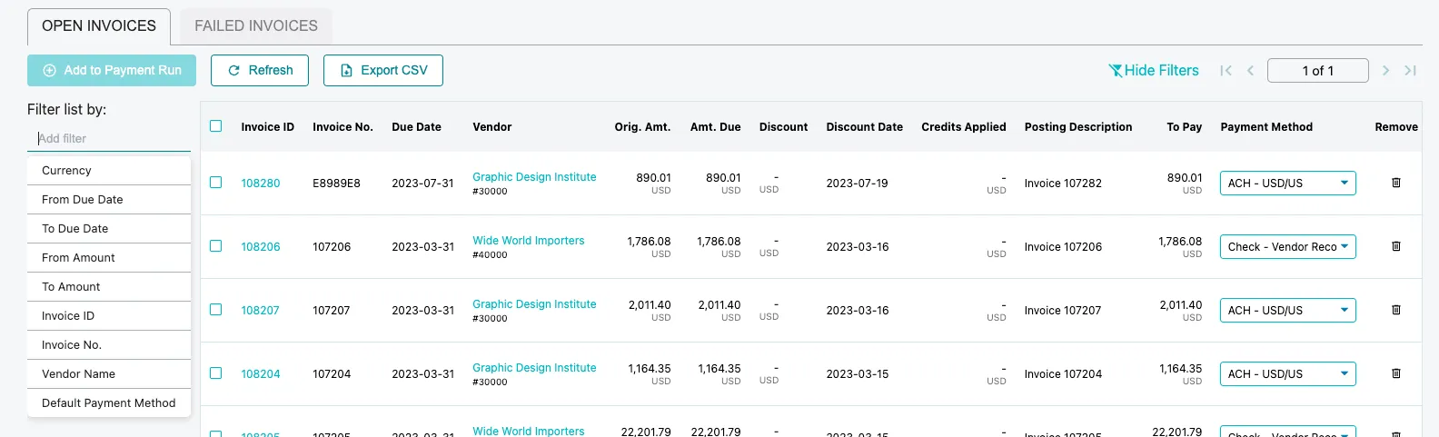Image resolution: width=1439 pixels, height=437 pixels.
Task: Jump to last page arrow
Action: (x=1410, y=70)
